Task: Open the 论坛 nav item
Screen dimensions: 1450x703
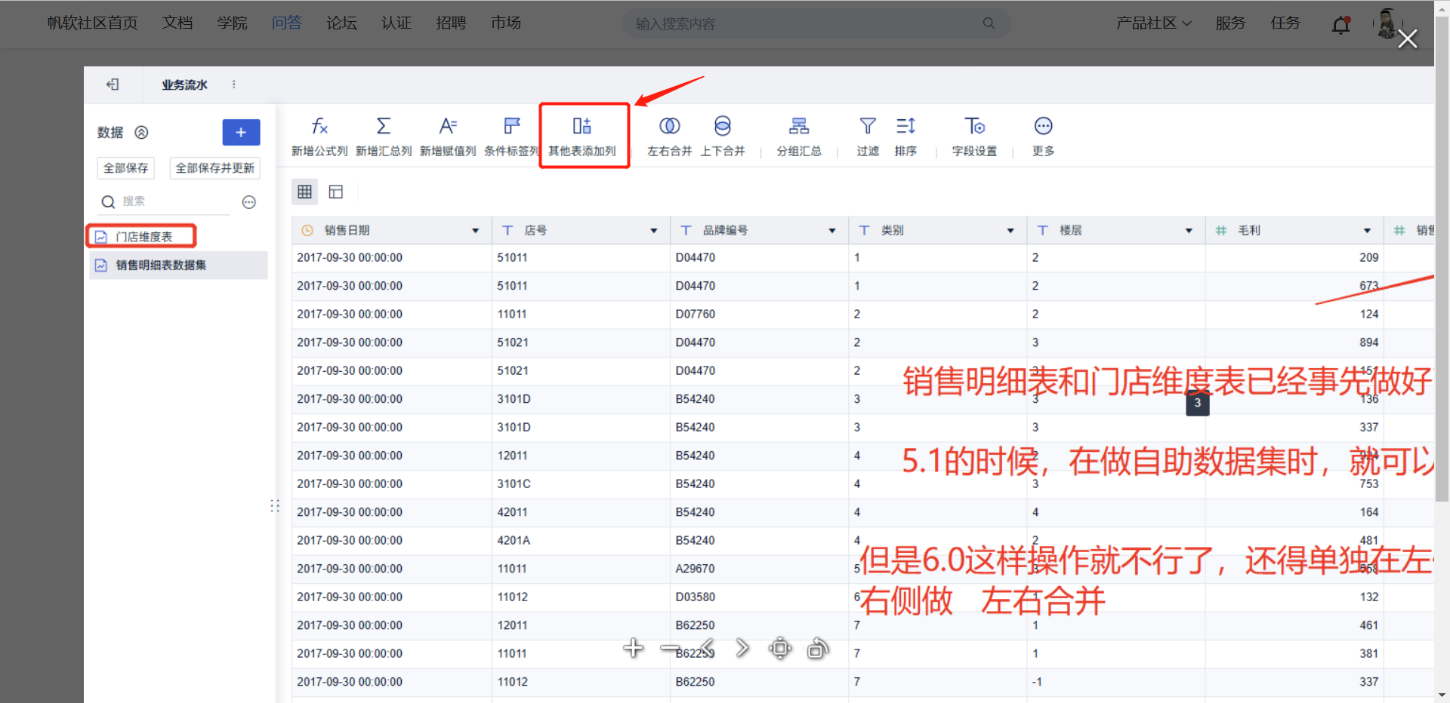Action: coord(341,23)
